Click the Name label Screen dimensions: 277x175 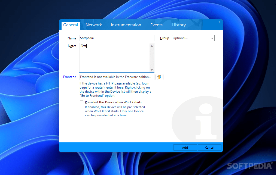(x=72, y=38)
